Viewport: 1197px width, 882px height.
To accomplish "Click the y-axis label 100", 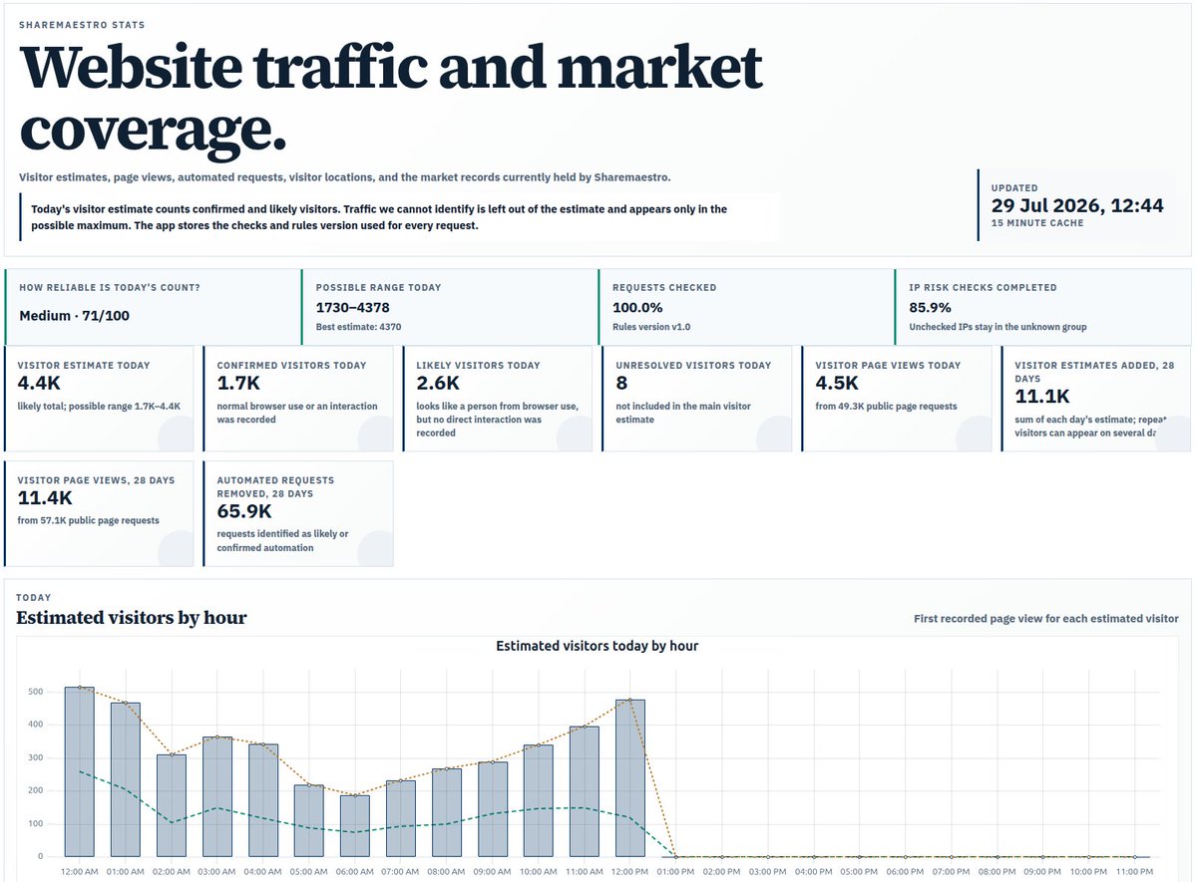I will click(x=34, y=823).
